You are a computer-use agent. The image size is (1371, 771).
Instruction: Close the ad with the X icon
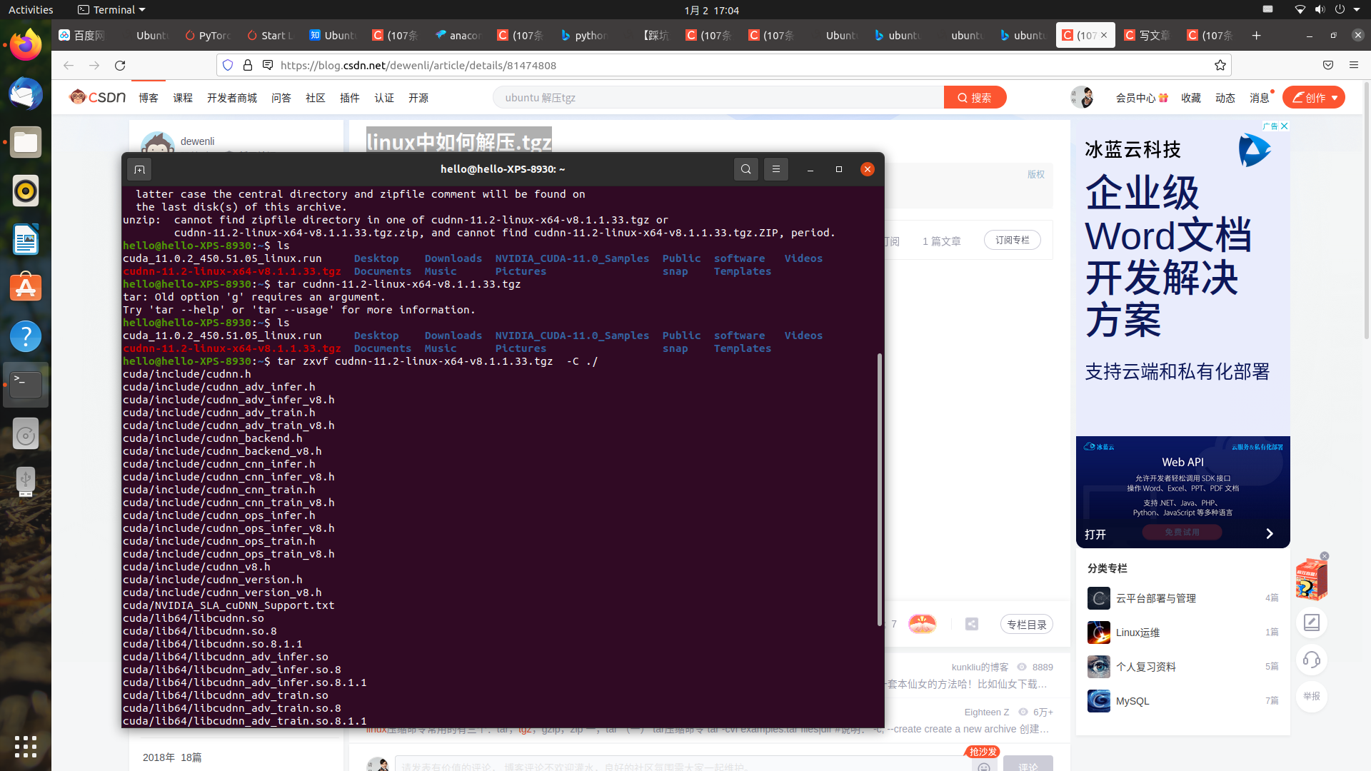[x=1285, y=126]
